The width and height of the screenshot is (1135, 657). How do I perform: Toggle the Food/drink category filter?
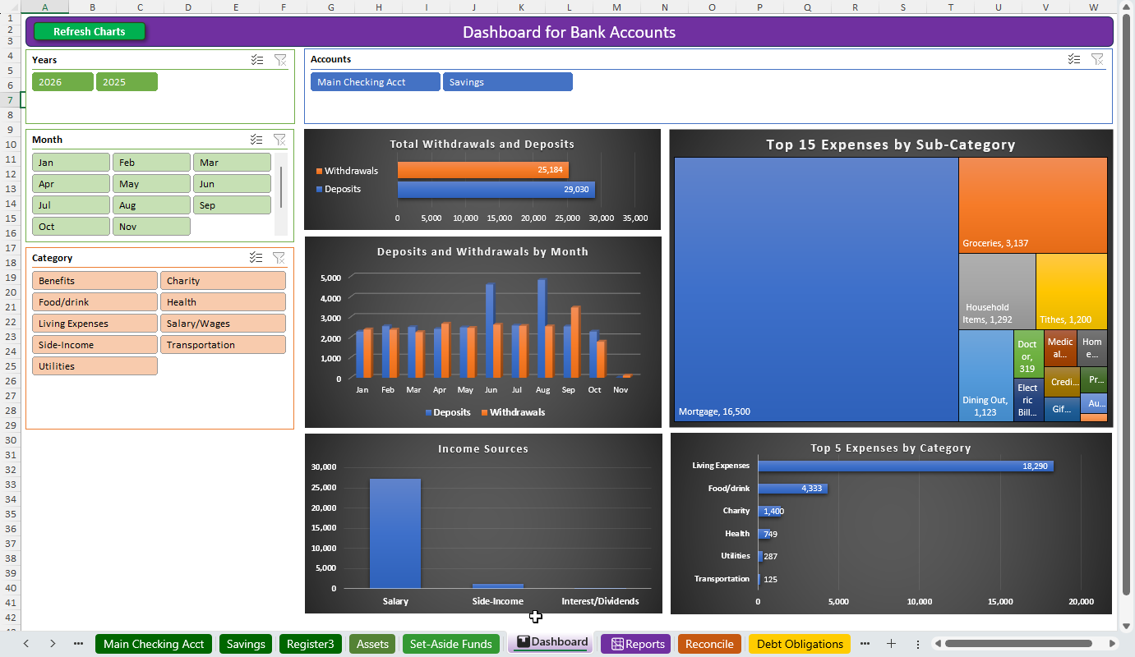click(x=95, y=302)
